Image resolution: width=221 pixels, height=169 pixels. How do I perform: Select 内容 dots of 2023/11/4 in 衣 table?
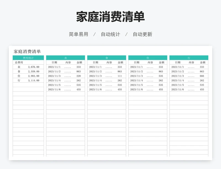pos(68,81)
